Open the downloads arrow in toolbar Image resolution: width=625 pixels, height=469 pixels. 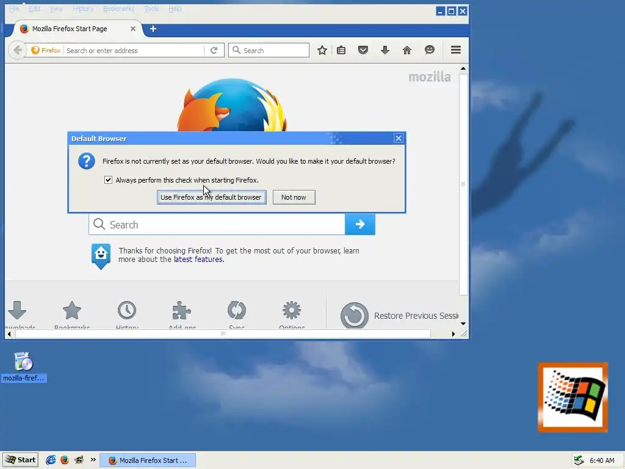[x=385, y=50]
